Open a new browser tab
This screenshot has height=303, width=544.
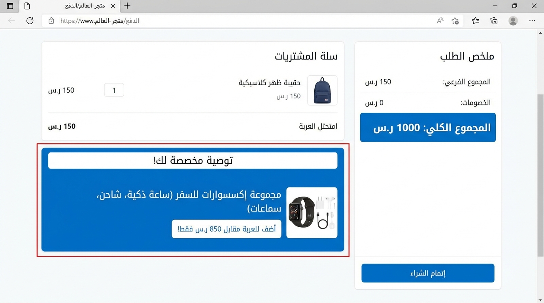tap(127, 6)
